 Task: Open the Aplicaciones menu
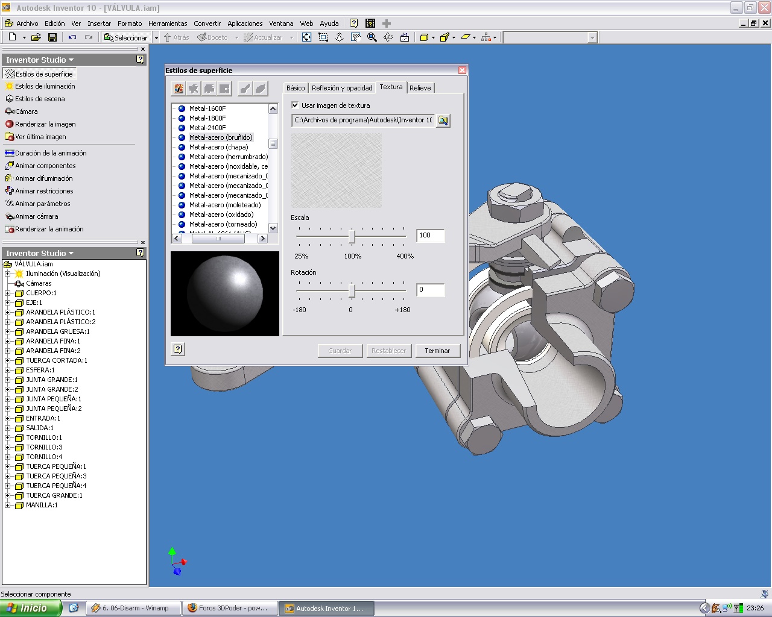click(245, 23)
